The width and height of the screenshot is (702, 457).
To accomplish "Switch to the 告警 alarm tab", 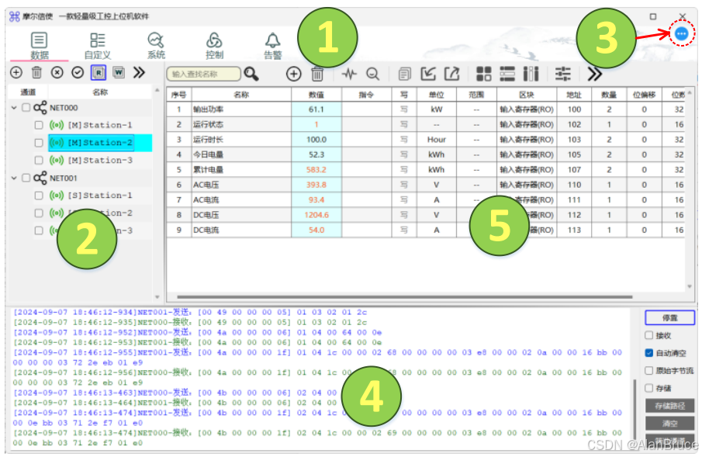I will click(272, 45).
